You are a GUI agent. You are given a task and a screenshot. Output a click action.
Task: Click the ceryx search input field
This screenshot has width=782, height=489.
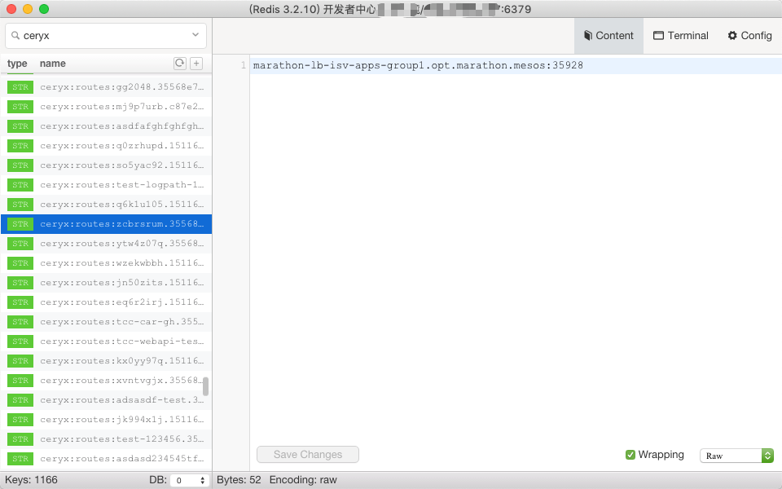106,35
